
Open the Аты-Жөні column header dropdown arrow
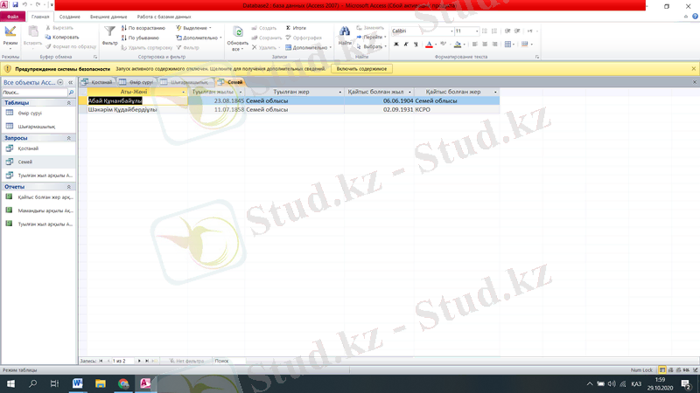pyautogui.click(x=183, y=92)
